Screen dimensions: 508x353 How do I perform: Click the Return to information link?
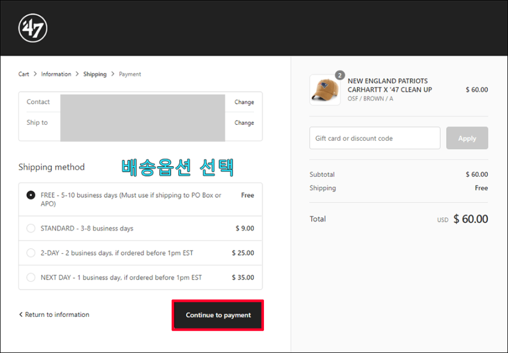click(x=54, y=314)
